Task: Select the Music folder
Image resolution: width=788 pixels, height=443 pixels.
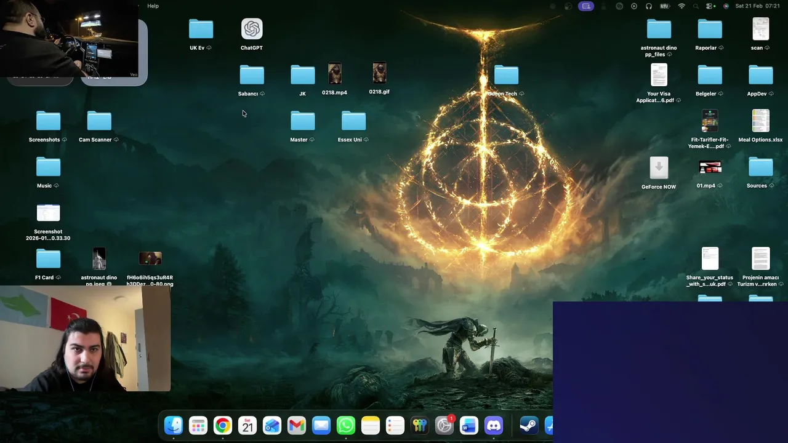Action: click(48, 167)
